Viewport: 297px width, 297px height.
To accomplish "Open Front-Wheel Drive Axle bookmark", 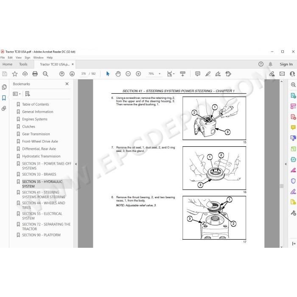I will (x=40, y=141).
